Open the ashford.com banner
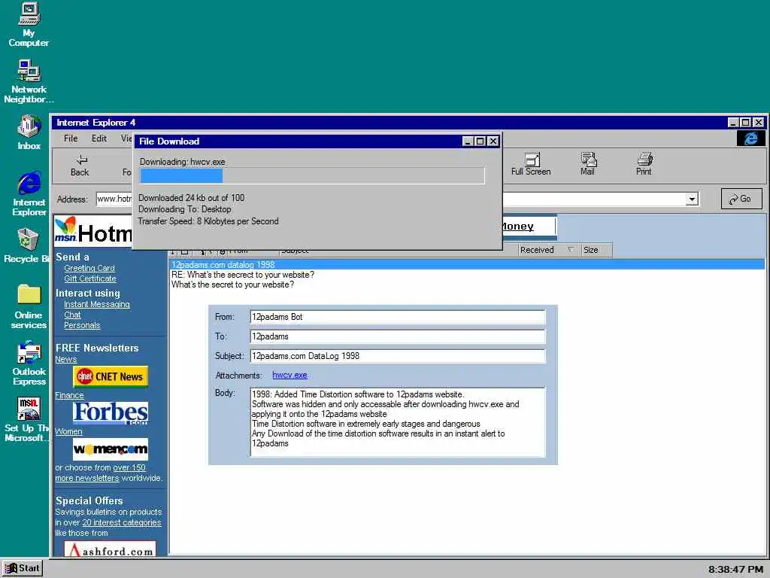Image resolution: width=770 pixels, height=578 pixels. [x=110, y=549]
